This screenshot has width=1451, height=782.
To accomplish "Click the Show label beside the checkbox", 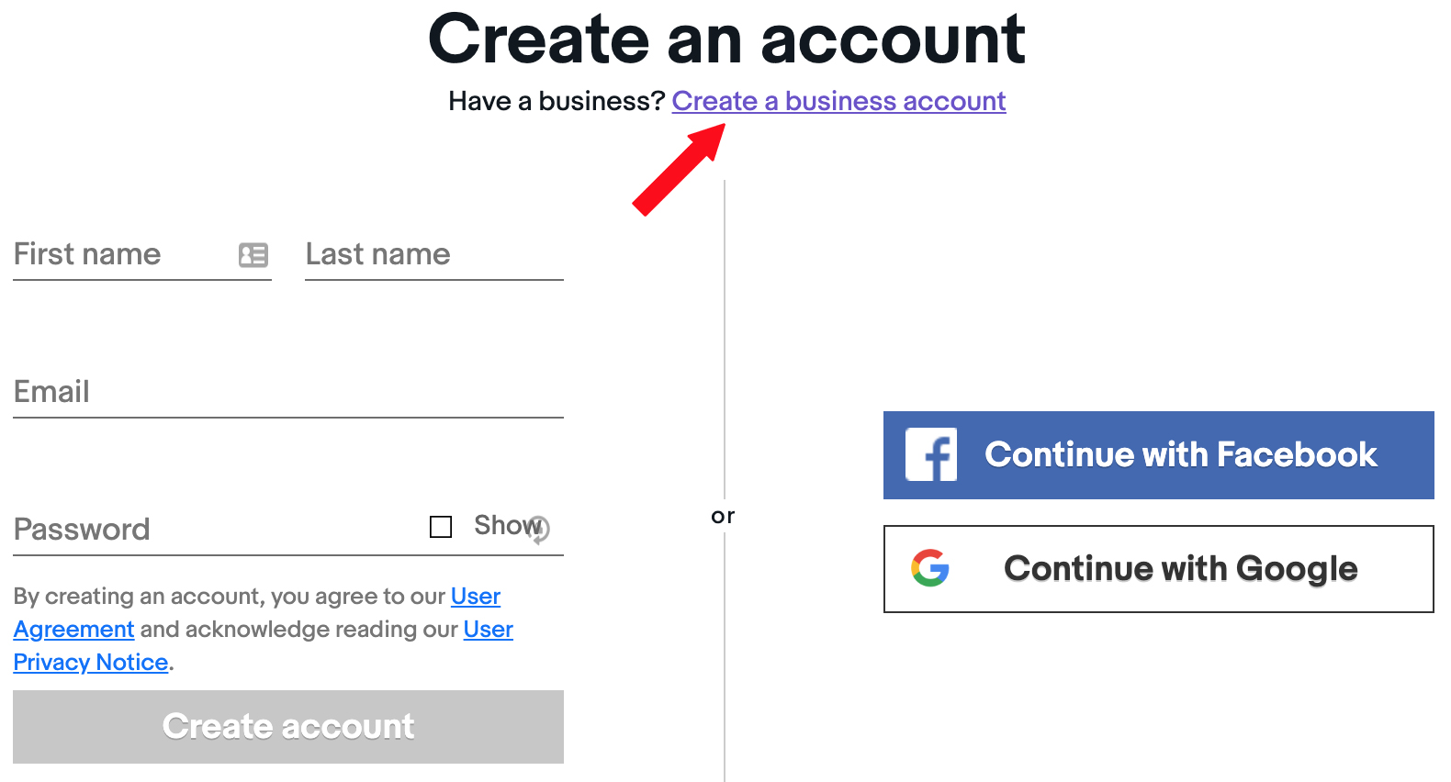I will point(507,525).
